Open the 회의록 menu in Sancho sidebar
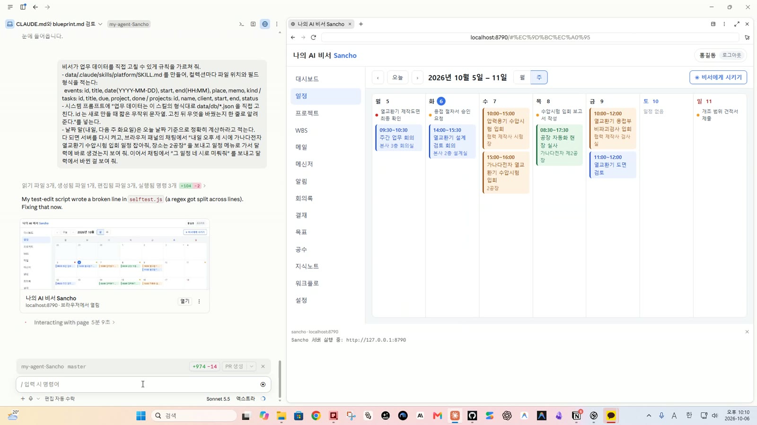Viewport: 757px width, 425px height. pos(326,198)
